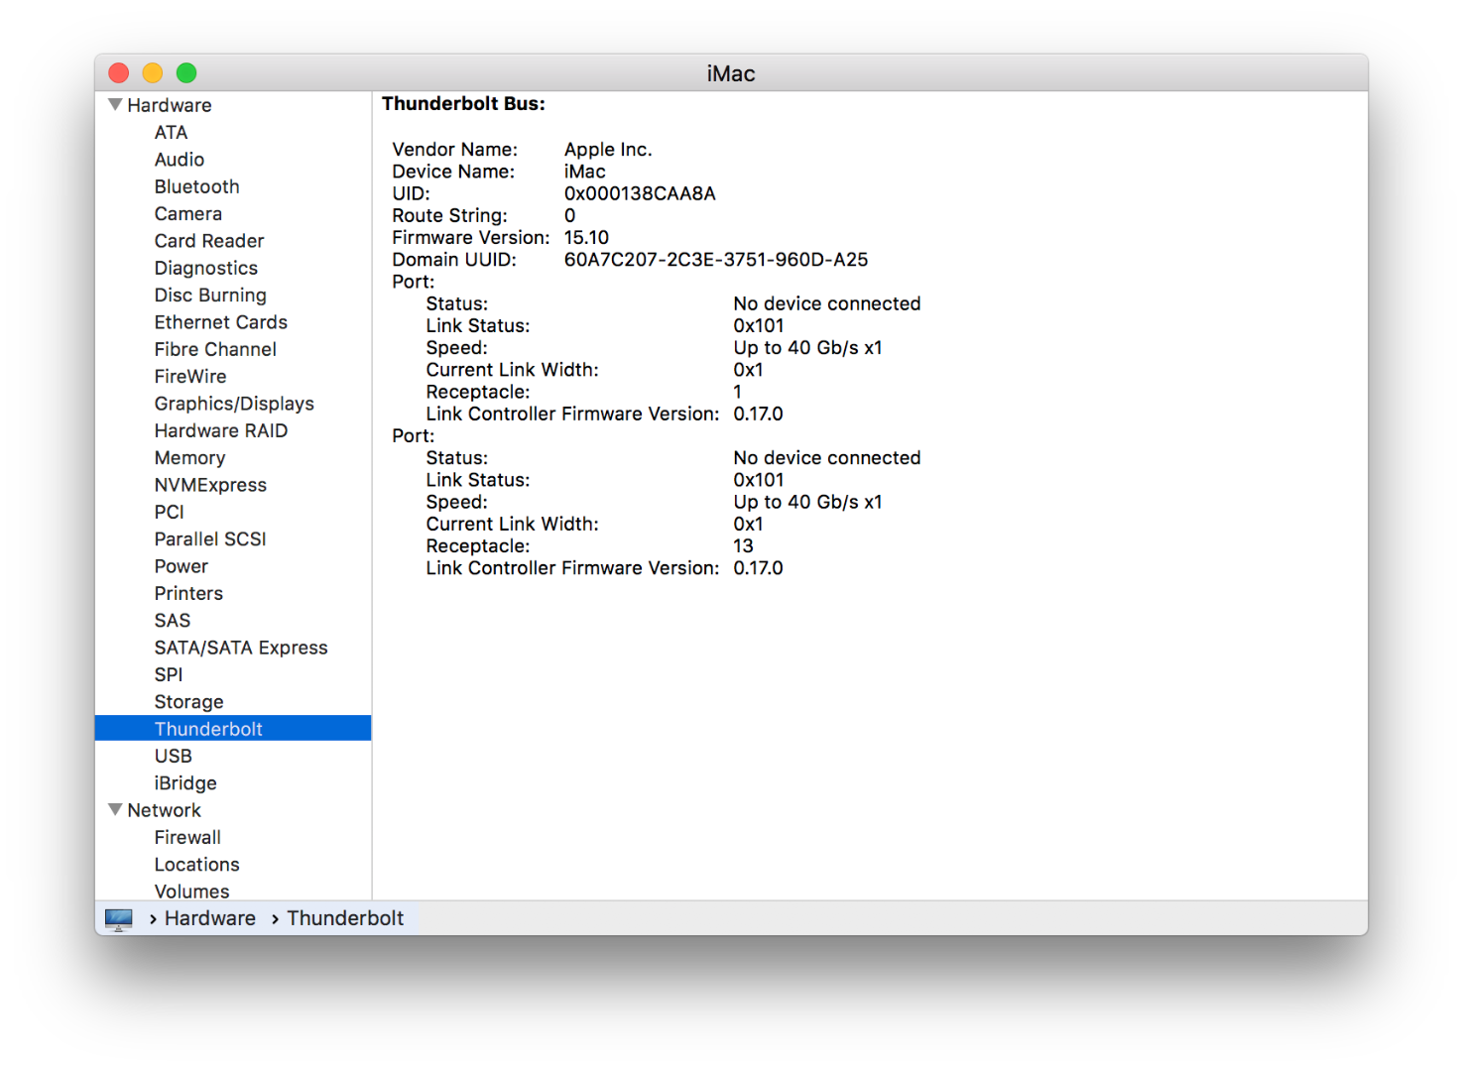
Task: Click the red close window button
Action: coord(119,72)
